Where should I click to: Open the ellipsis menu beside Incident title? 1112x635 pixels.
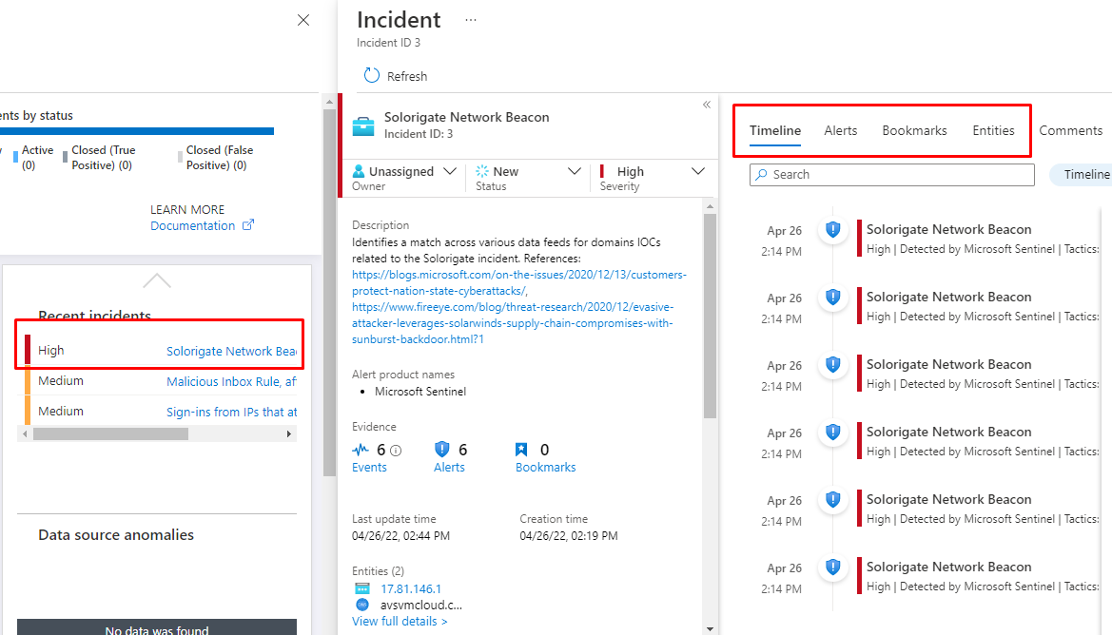point(471,20)
